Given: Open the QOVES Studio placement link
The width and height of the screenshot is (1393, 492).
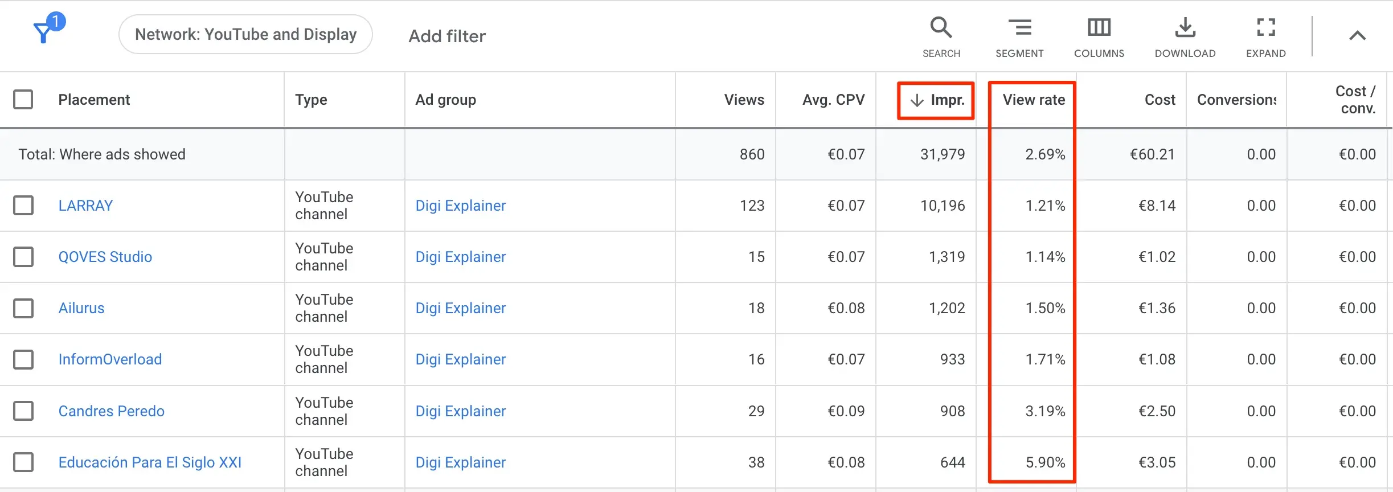Looking at the screenshot, I should [x=105, y=257].
